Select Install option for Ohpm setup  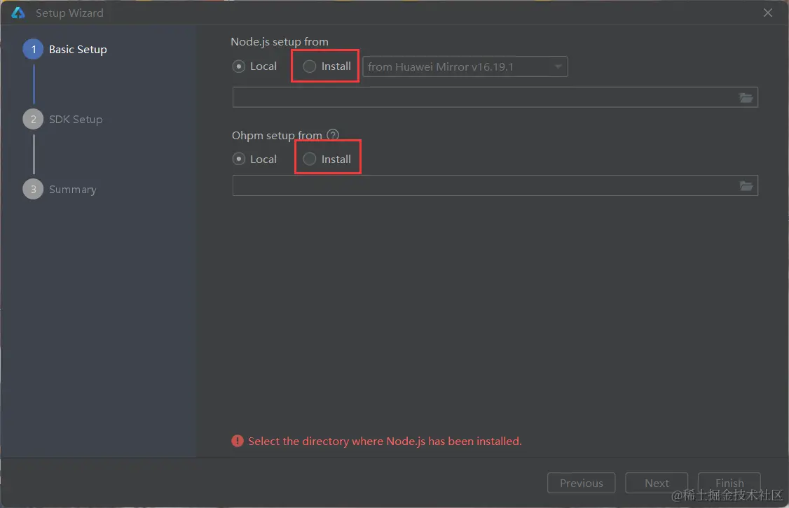327,160
